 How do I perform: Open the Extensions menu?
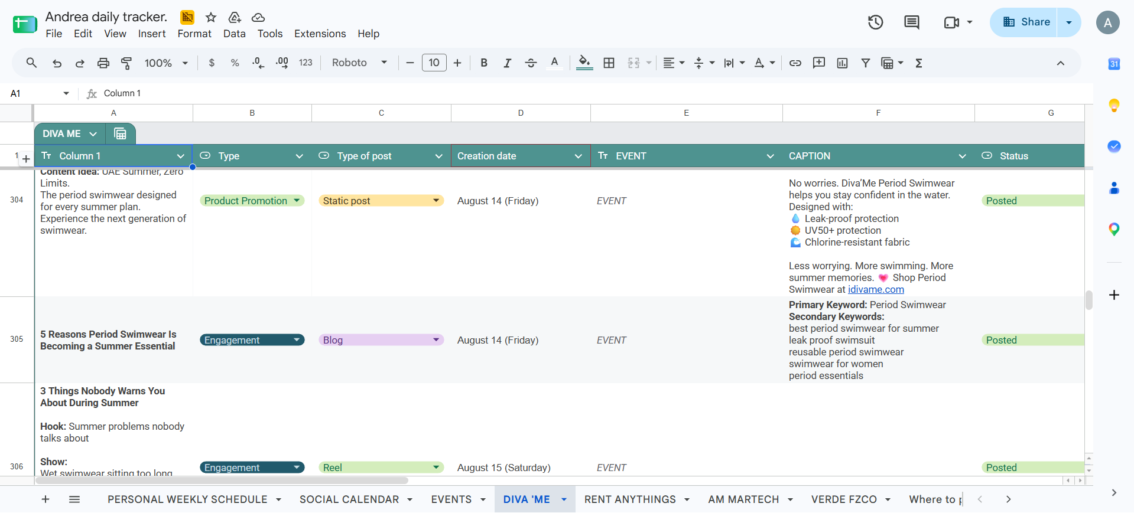pos(320,34)
